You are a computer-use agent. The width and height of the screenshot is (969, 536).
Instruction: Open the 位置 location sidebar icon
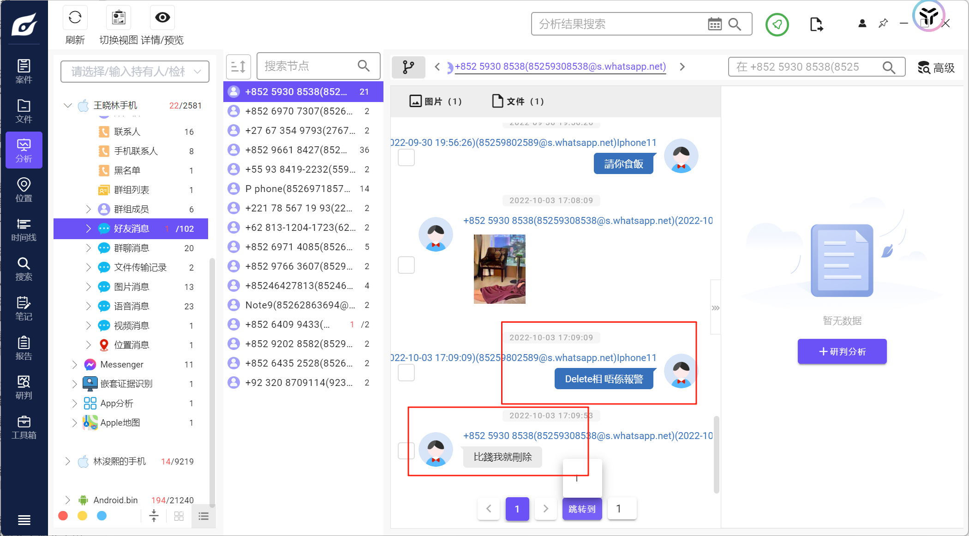24,190
